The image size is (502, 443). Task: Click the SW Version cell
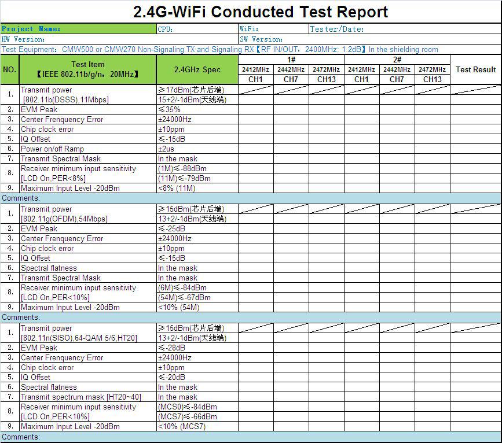coord(369,39)
